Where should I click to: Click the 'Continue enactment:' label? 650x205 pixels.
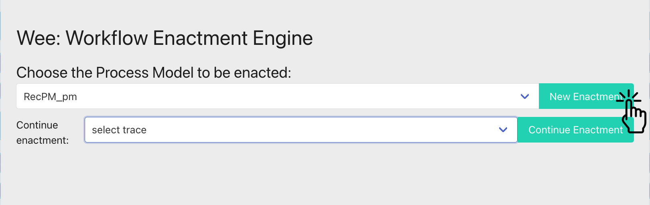tap(43, 133)
